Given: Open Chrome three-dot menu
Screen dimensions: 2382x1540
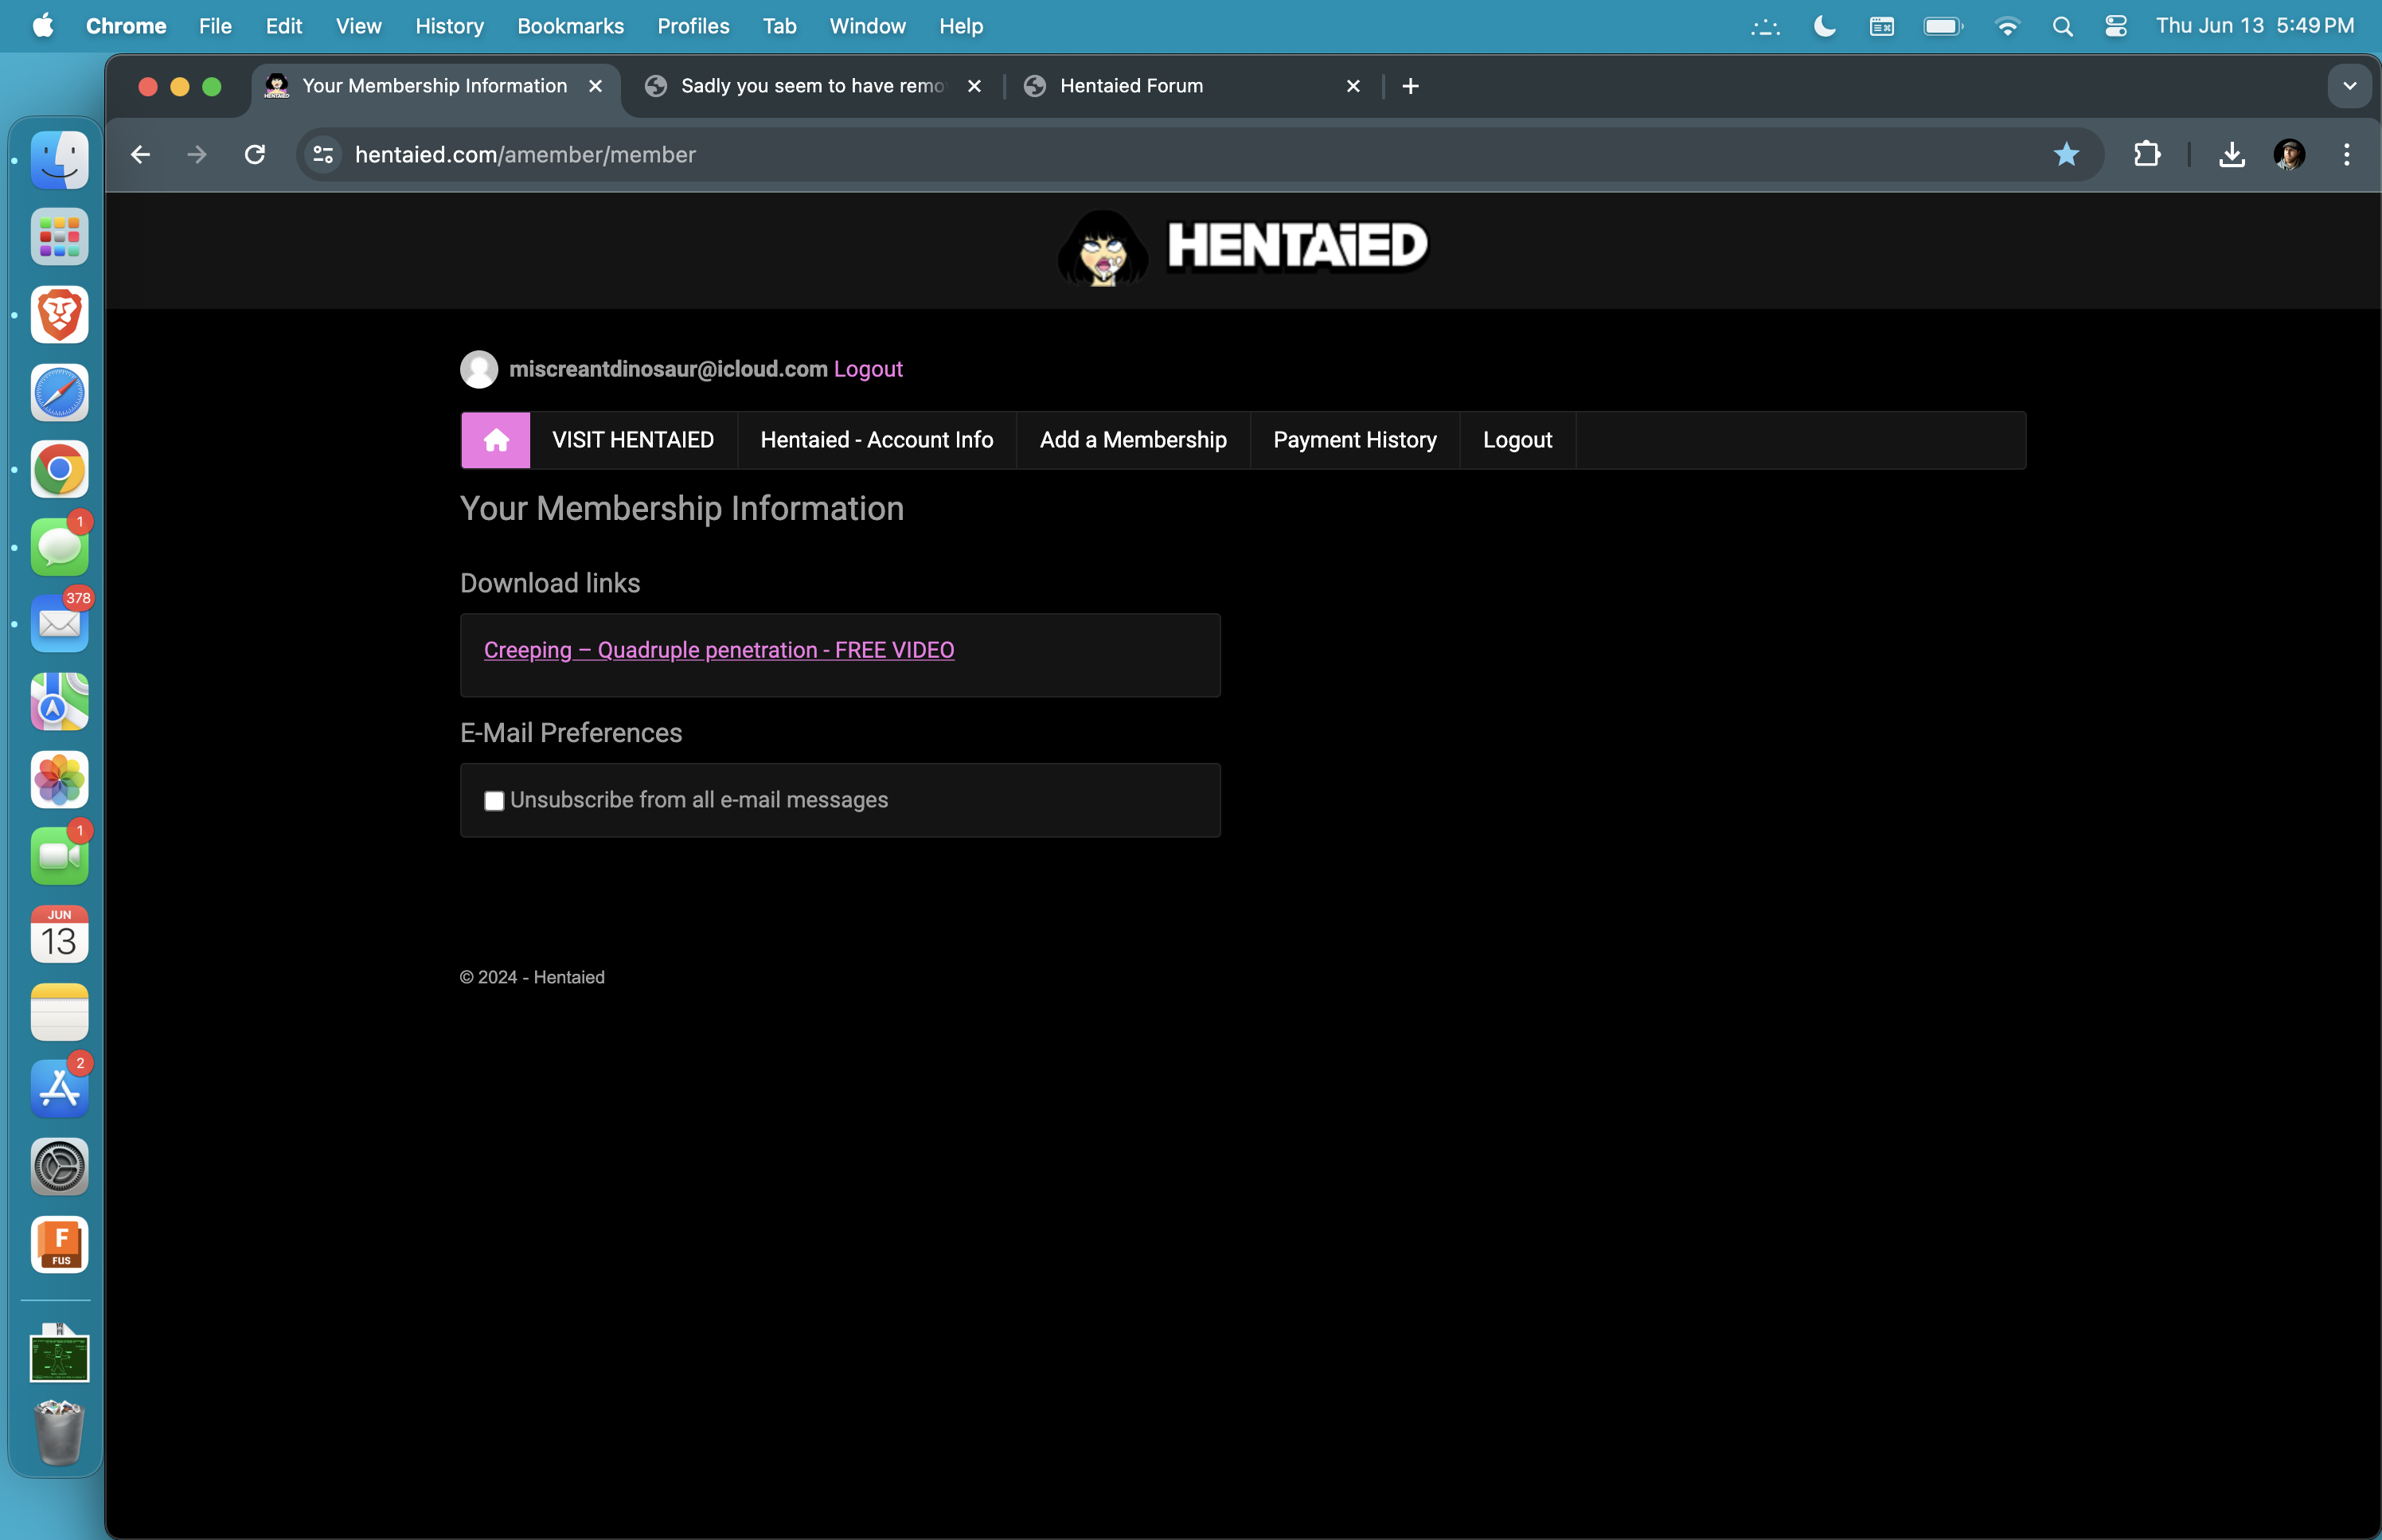Looking at the screenshot, I should tap(2346, 154).
